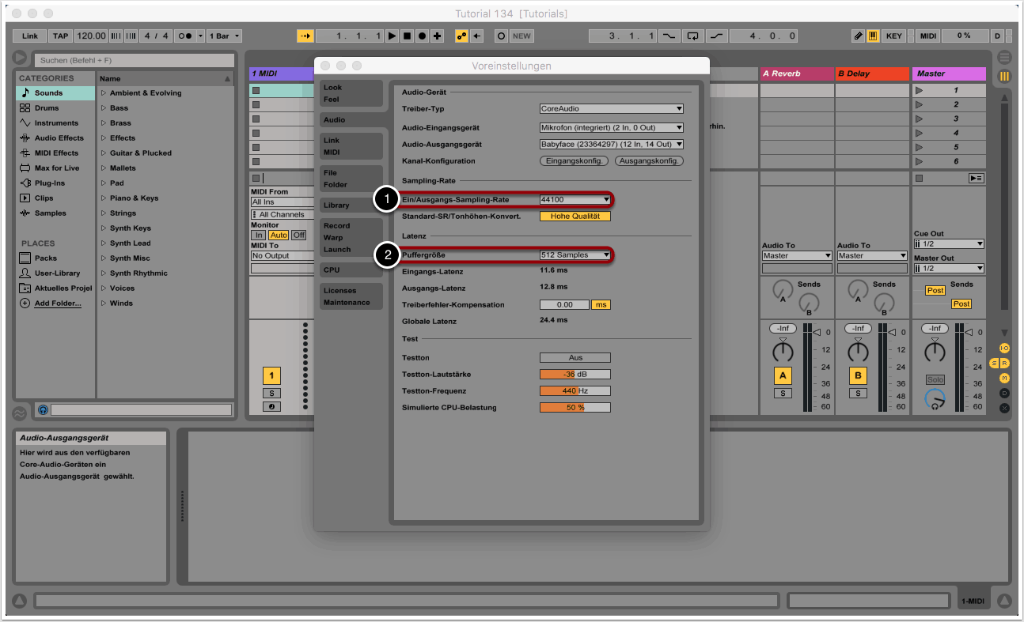
Task: Toggle Hohe Qualität conversion setting
Action: click(x=575, y=217)
